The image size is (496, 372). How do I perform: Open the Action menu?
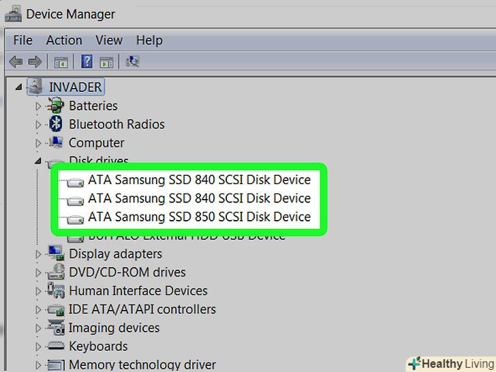64,40
